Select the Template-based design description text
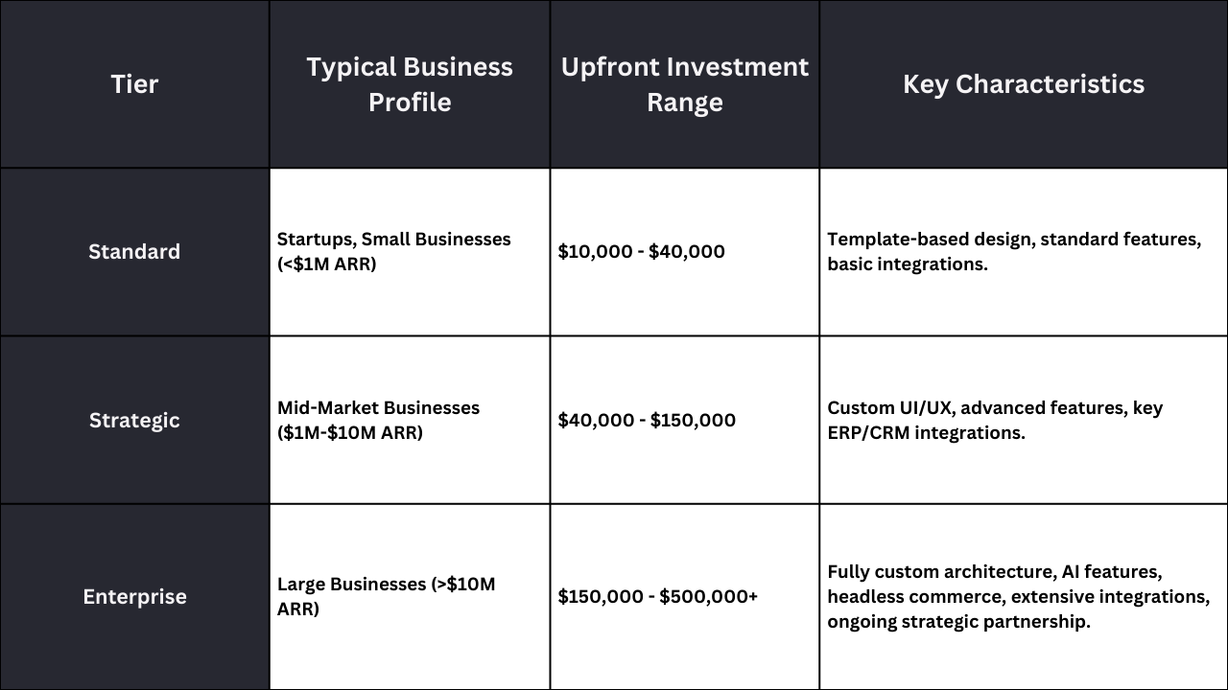The height and width of the screenshot is (690, 1228). (1014, 252)
